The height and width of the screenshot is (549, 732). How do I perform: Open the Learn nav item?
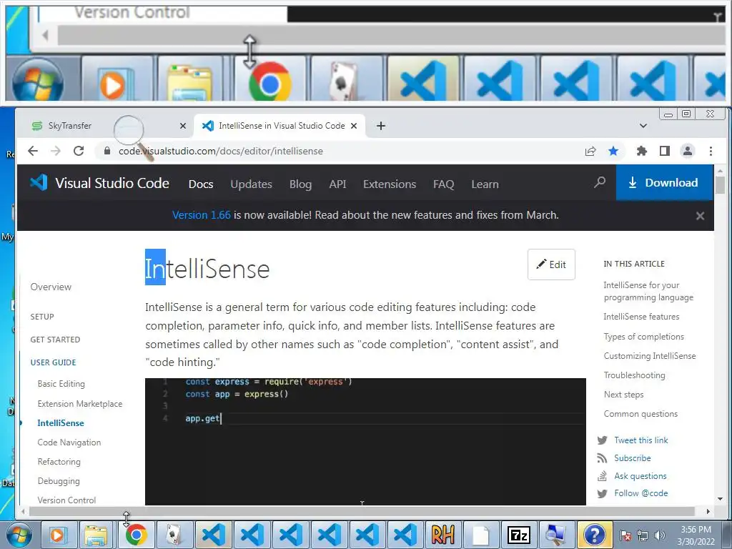[485, 184]
